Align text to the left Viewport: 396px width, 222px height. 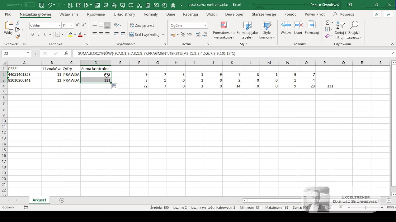tap(94, 35)
